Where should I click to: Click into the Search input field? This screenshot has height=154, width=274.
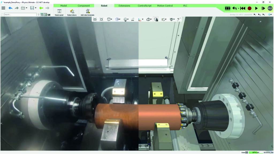(x=20, y=15)
